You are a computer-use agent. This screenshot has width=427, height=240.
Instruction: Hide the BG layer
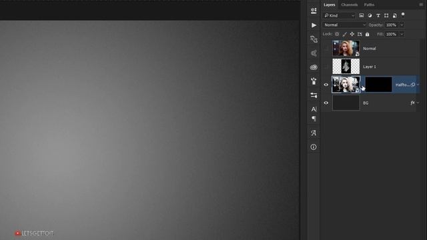(326, 103)
